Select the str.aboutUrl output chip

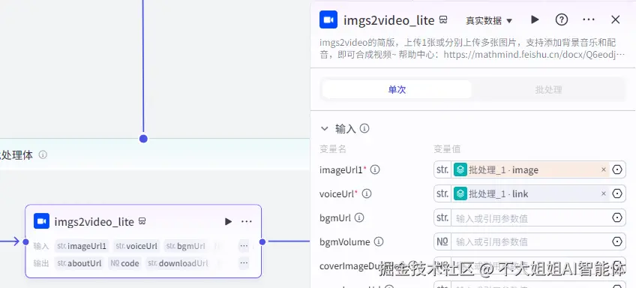pyautogui.click(x=79, y=263)
